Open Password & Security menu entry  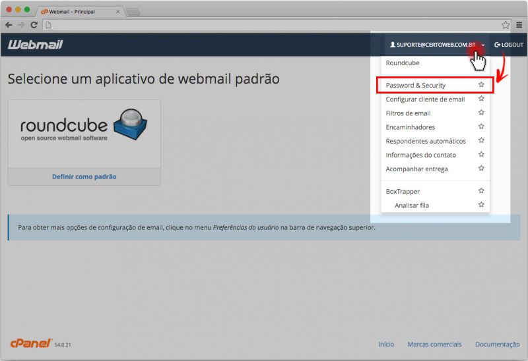point(416,86)
